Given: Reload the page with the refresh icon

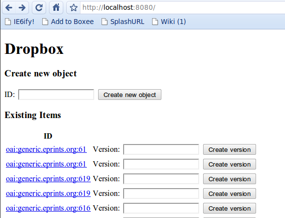Looking at the screenshot, I should [39, 8].
